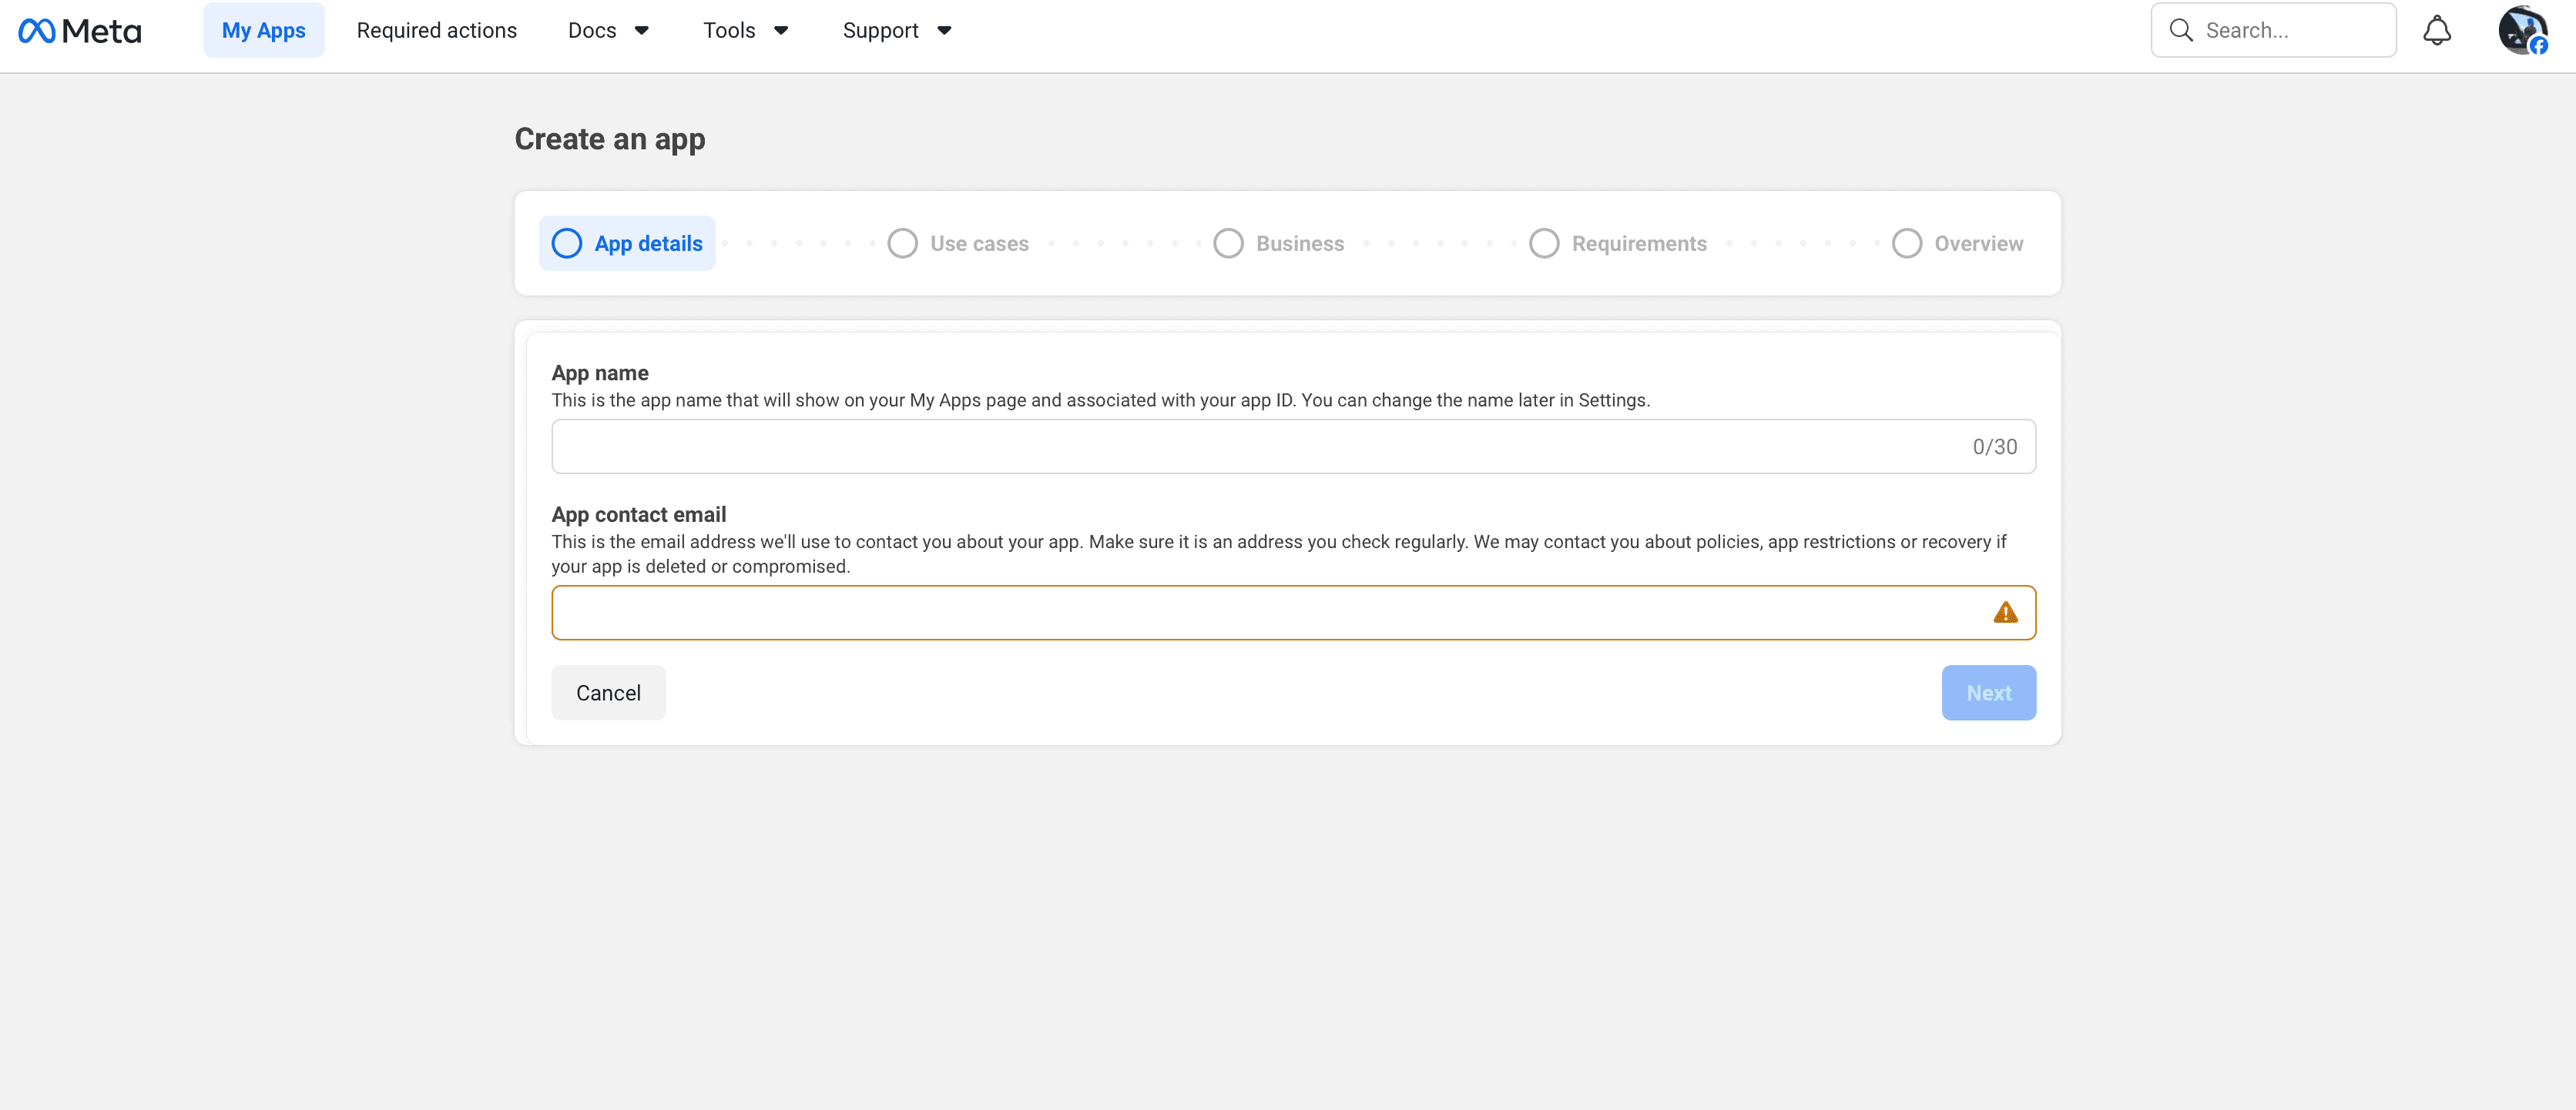Screen dimensions: 2576x1110
Task: Click the magnifying glass search icon
Action: [2181, 30]
